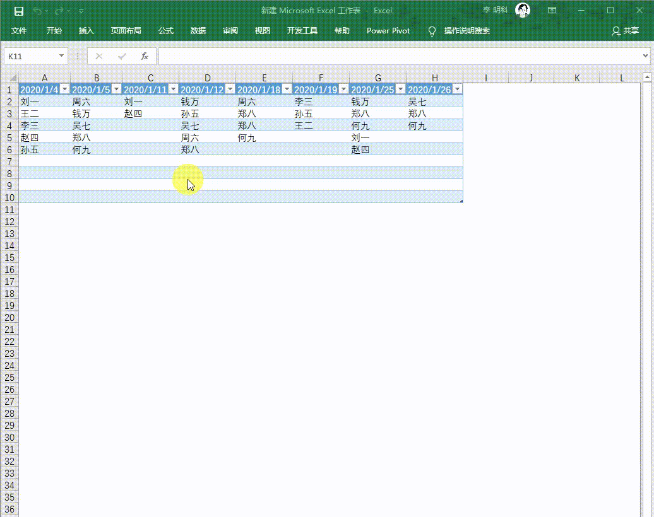This screenshot has width=654, height=517.
Task: Open filter dropdown for 2020/1/4 column
Action: [64, 90]
